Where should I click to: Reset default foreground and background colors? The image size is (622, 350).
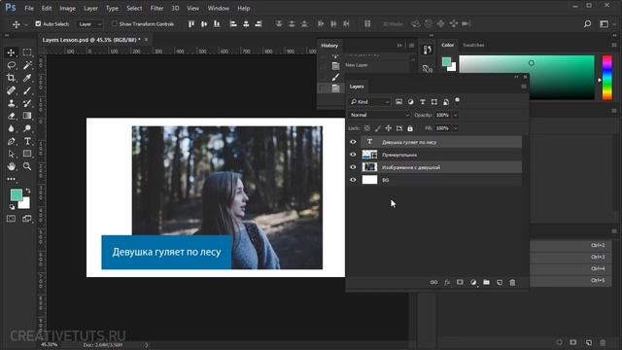[12, 207]
